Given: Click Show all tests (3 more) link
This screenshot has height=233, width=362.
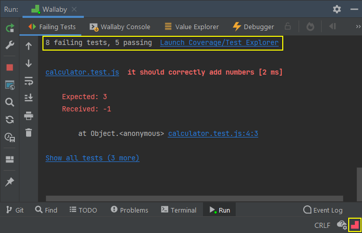Looking at the screenshot, I should [92, 158].
